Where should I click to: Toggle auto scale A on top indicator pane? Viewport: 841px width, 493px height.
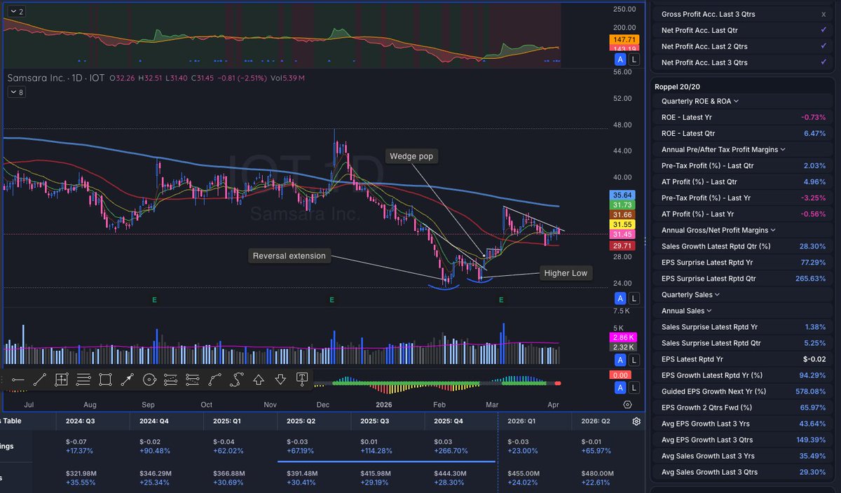(620, 61)
